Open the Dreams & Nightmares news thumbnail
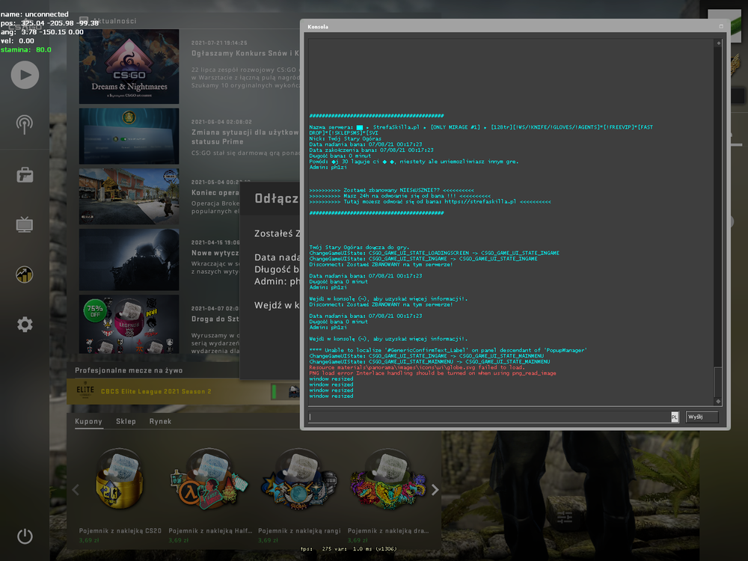The image size is (748, 561). [x=129, y=67]
